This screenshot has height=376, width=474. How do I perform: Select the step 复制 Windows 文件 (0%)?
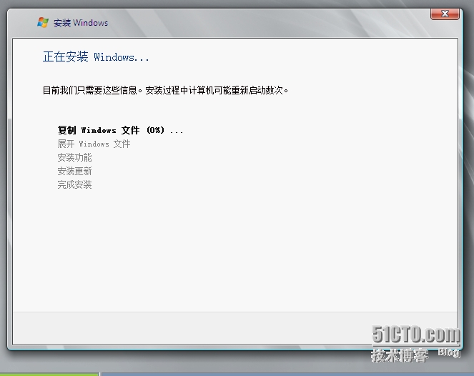[120, 130]
